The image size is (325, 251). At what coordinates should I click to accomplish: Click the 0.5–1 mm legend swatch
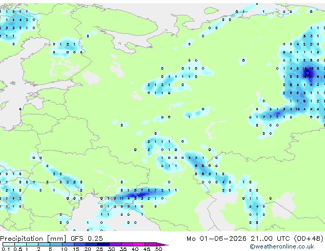(x=21, y=244)
